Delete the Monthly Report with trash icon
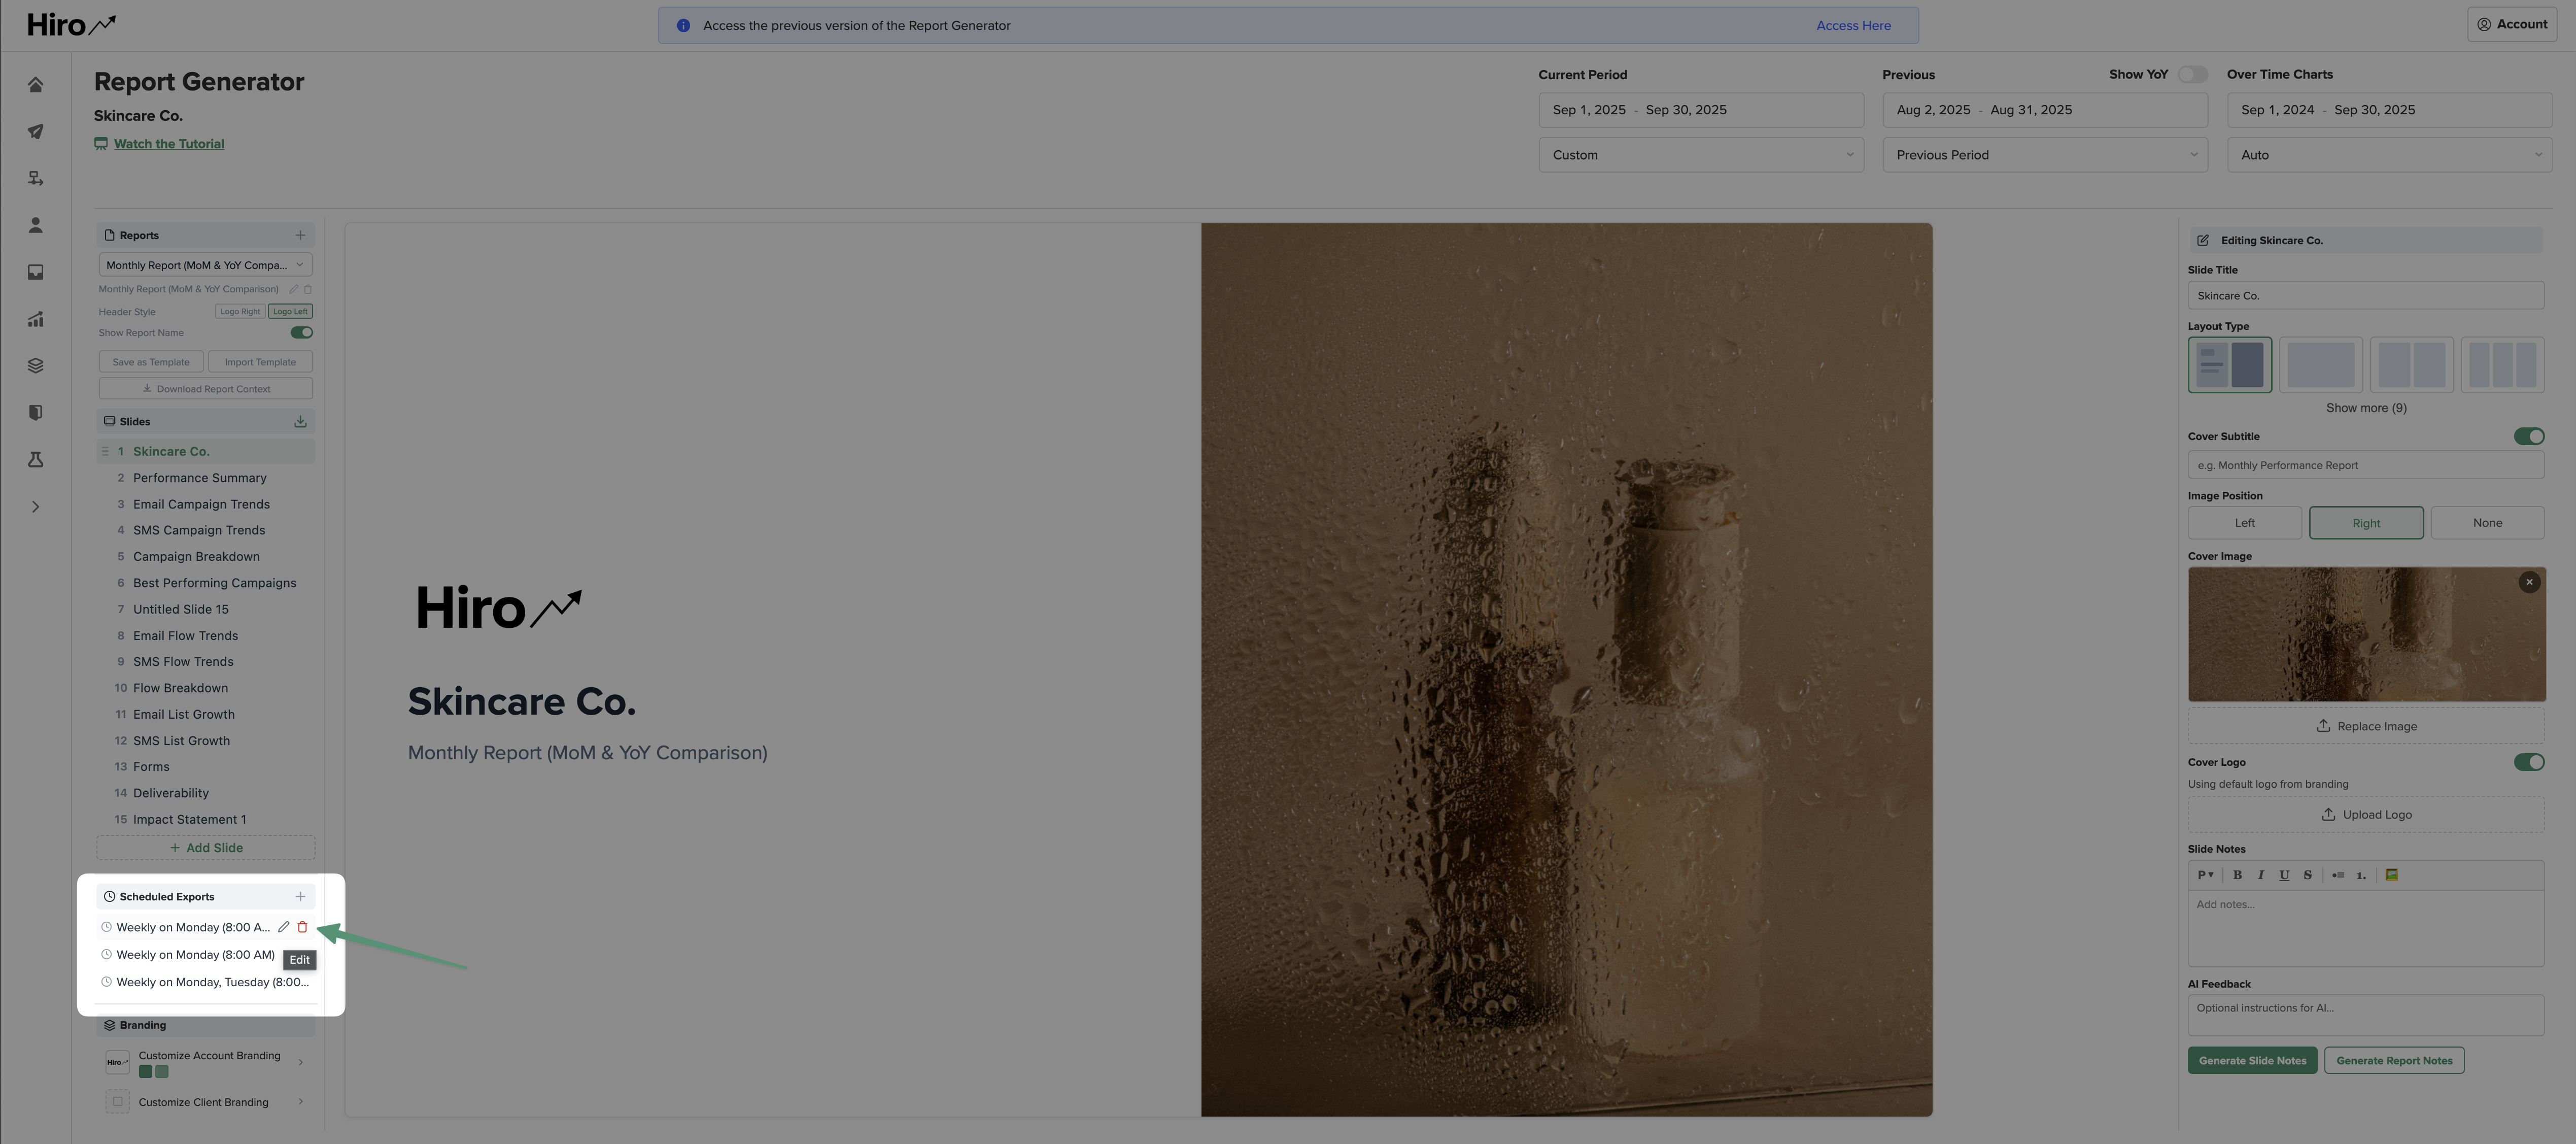The image size is (2576, 1144). [x=308, y=289]
